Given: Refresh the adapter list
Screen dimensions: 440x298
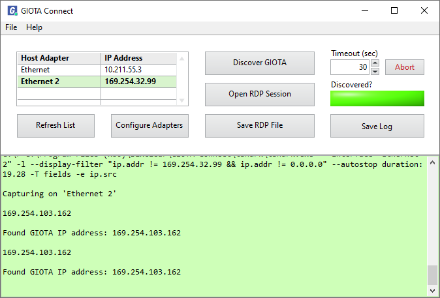Looking at the screenshot, I should pyautogui.click(x=55, y=126).
